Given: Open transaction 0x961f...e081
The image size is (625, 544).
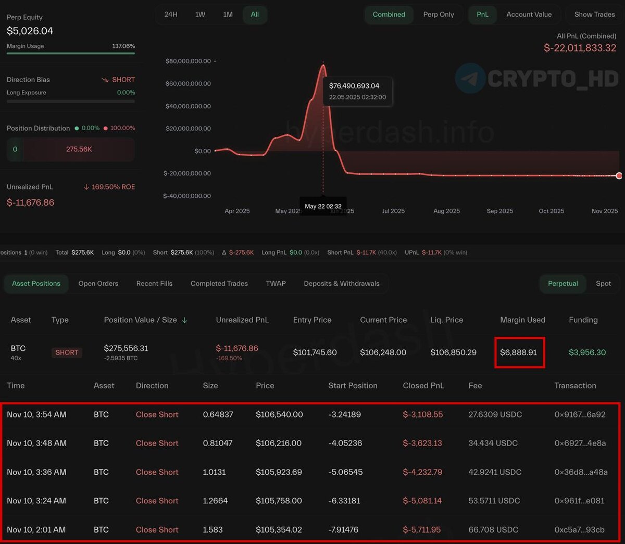Looking at the screenshot, I should coord(579,501).
